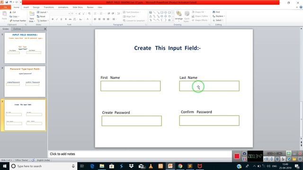Select slide 2 thumbnail 'Password Type Input Field'
The image size is (303, 170).
[25, 82]
